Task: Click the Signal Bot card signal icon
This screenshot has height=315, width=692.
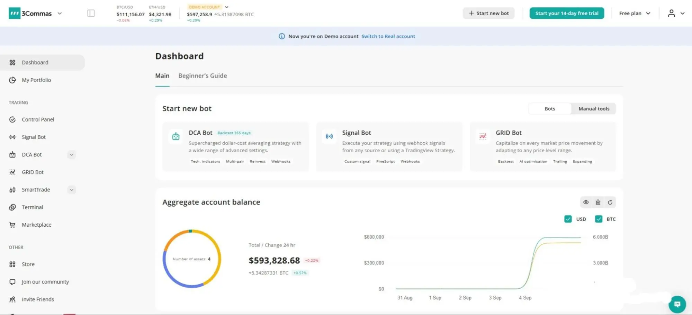Action: [329, 136]
